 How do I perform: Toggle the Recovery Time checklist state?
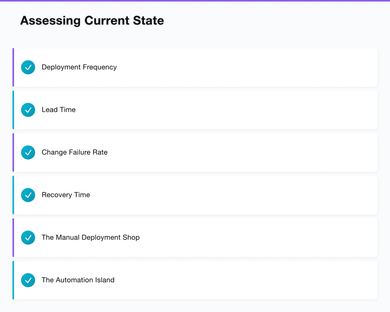click(28, 195)
